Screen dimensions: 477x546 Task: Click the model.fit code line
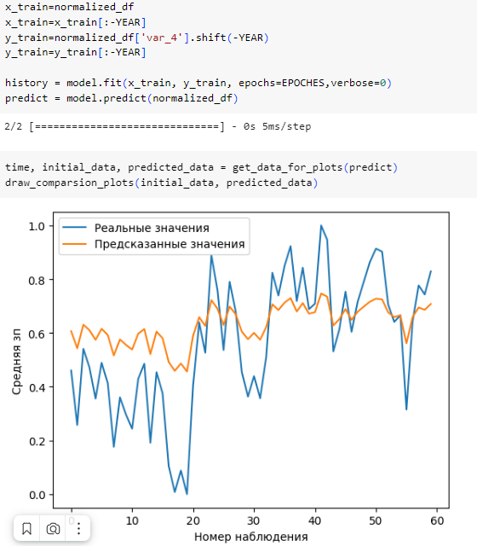click(x=198, y=83)
